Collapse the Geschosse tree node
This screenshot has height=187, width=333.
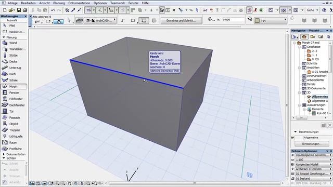click(299, 47)
